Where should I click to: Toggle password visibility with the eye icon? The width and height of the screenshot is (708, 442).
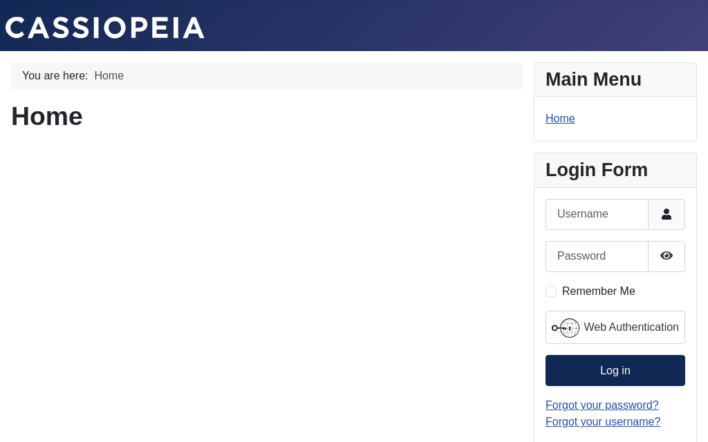coord(667,256)
